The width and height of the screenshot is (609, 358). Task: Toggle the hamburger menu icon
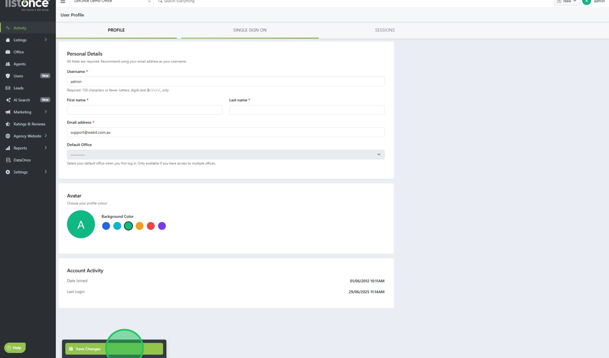pos(63,2)
